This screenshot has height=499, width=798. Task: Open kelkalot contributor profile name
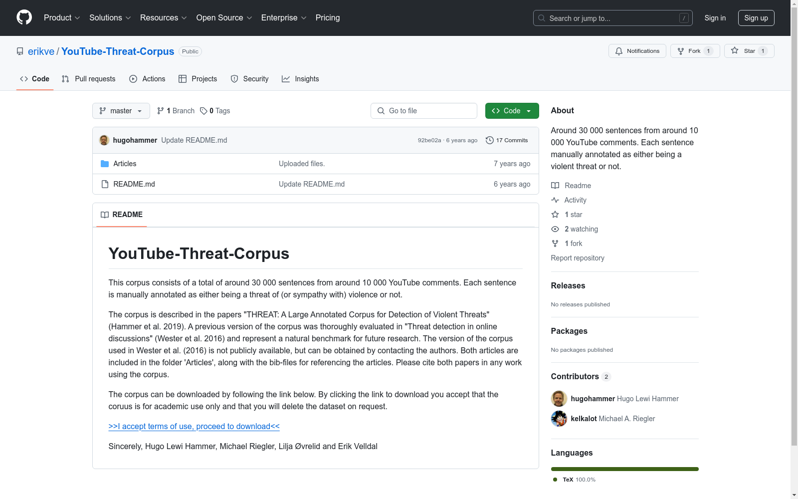coord(584,419)
